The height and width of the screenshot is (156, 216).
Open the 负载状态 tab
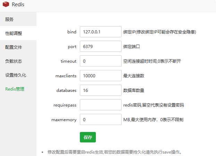tap(14, 61)
